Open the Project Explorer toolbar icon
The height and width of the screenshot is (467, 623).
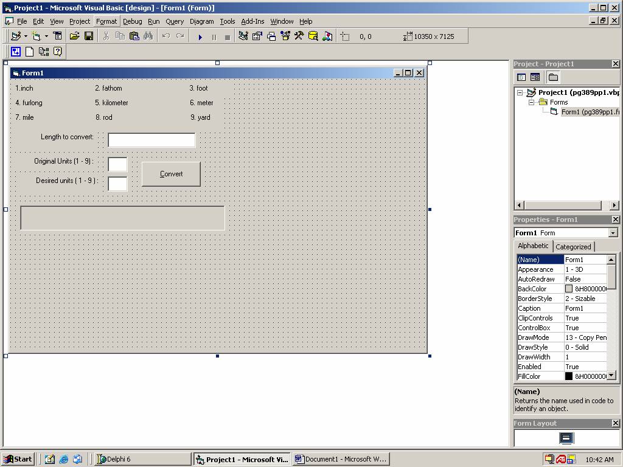(243, 36)
